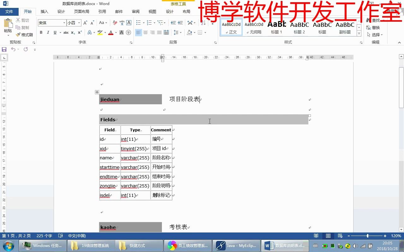Toggle character shading
The width and height of the screenshot is (404, 252).
click(122, 32)
